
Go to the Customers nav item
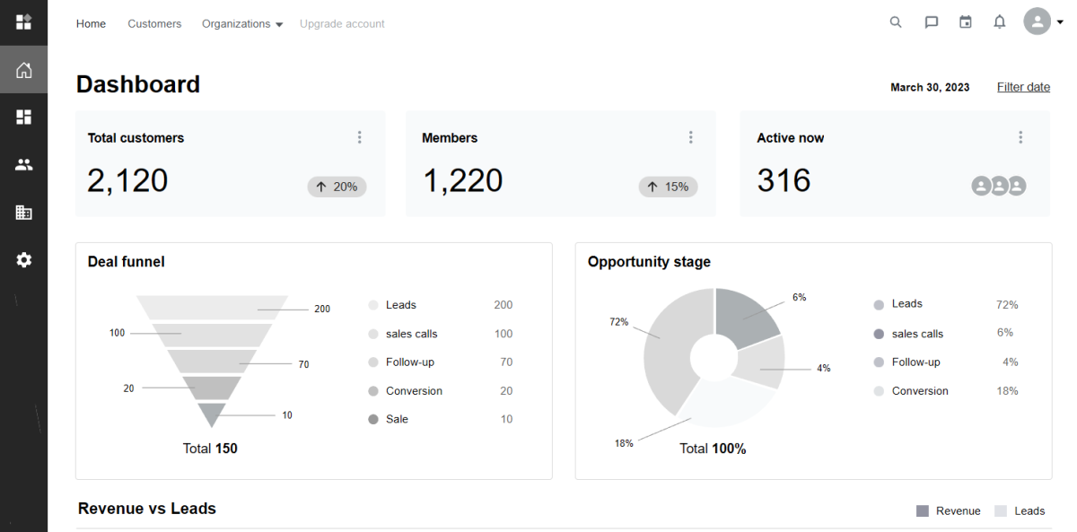[154, 24]
